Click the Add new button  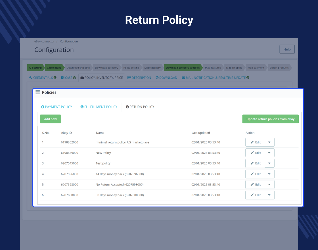50,119
